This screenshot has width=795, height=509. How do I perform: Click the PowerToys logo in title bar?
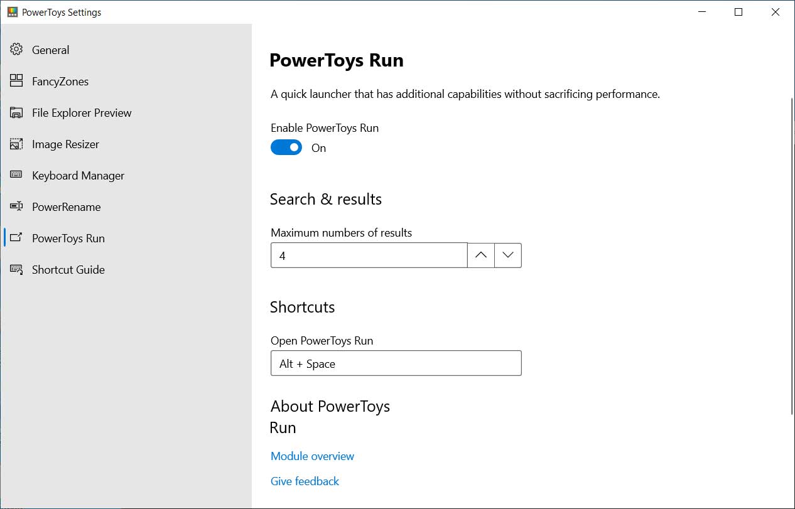click(13, 12)
